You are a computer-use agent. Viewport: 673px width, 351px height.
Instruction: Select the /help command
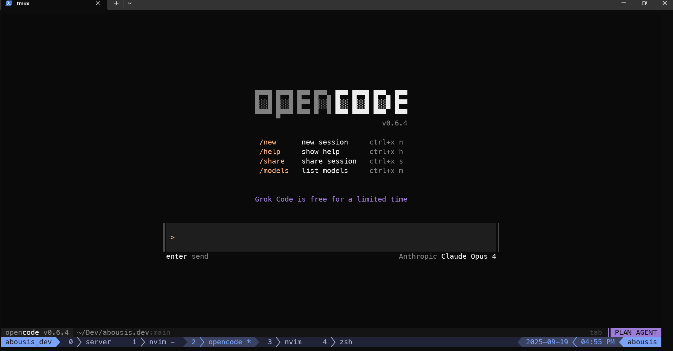click(270, 152)
